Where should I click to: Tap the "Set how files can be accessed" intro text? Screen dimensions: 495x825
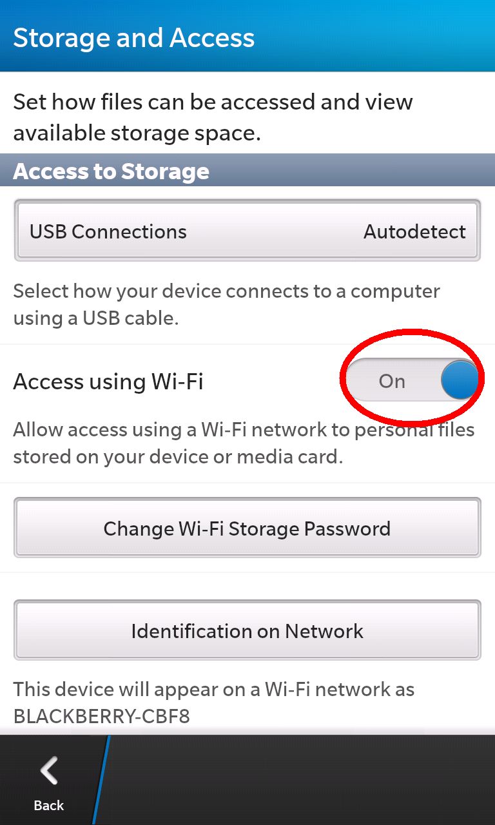(213, 117)
